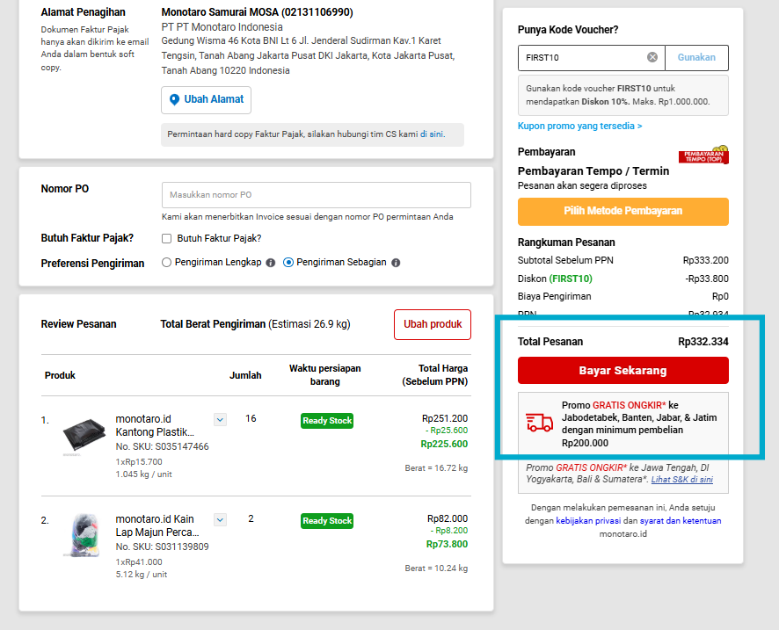Open Kupon promo yang tersedia link
This screenshot has width=779, height=630.
(x=579, y=127)
